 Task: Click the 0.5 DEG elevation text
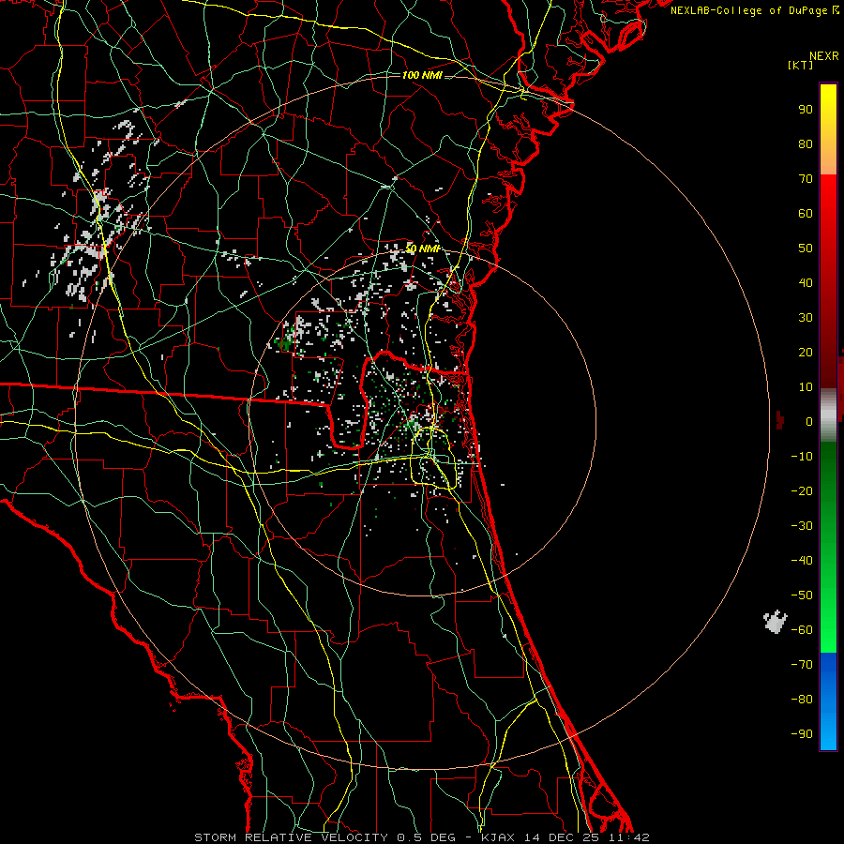point(426,837)
